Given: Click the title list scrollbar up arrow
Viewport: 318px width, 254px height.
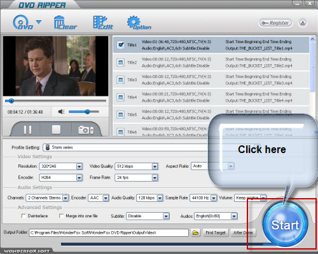Looking at the screenshot, I should coord(312,39).
